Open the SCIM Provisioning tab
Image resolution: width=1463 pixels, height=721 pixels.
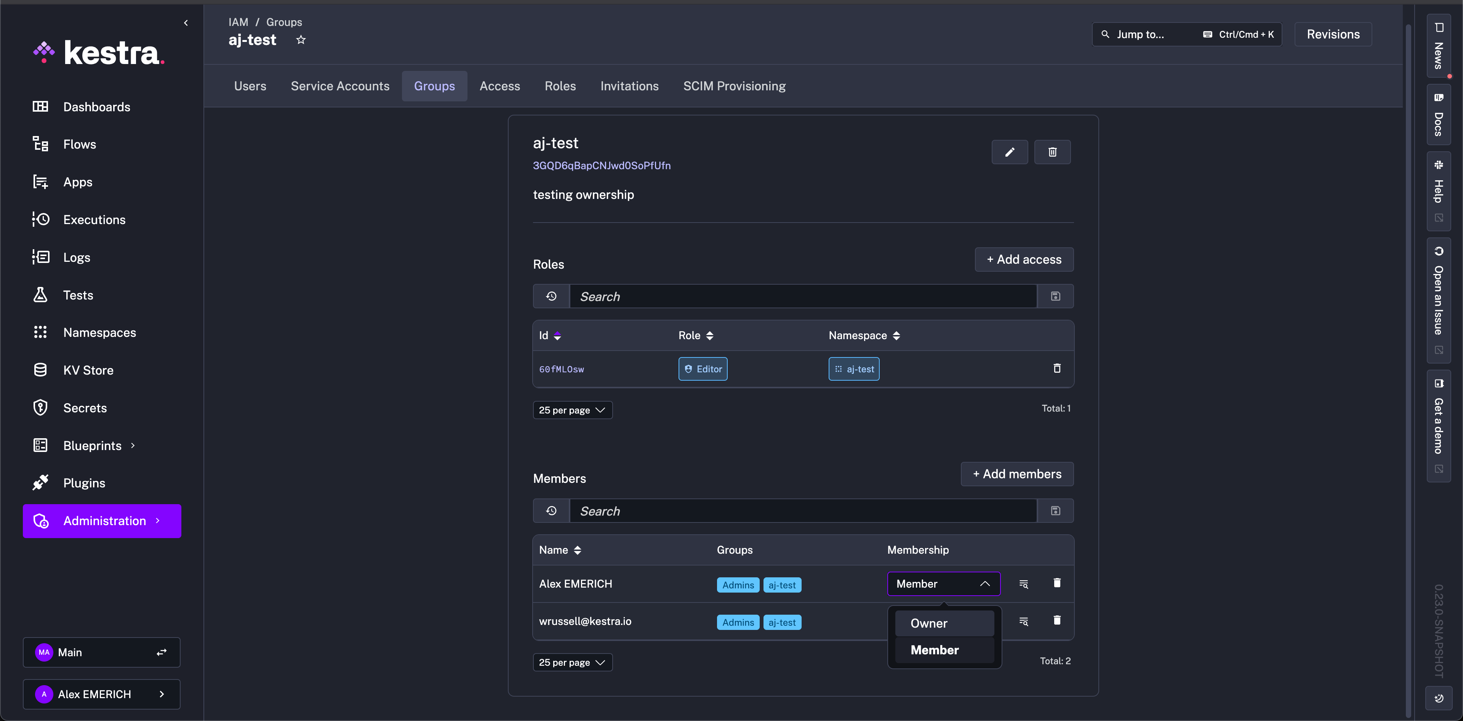734,87
